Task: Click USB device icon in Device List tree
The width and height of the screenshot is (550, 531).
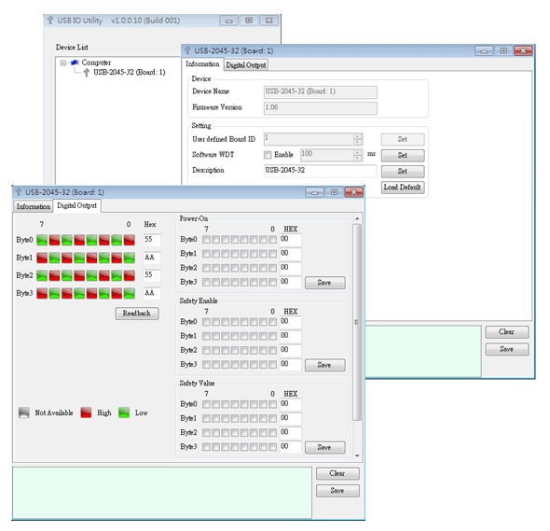Action: pyautogui.click(x=87, y=73)
